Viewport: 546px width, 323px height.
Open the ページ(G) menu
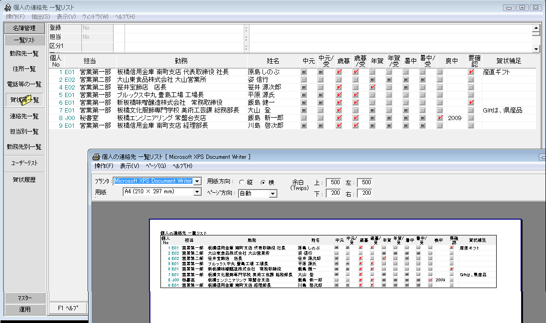[156, 166]
